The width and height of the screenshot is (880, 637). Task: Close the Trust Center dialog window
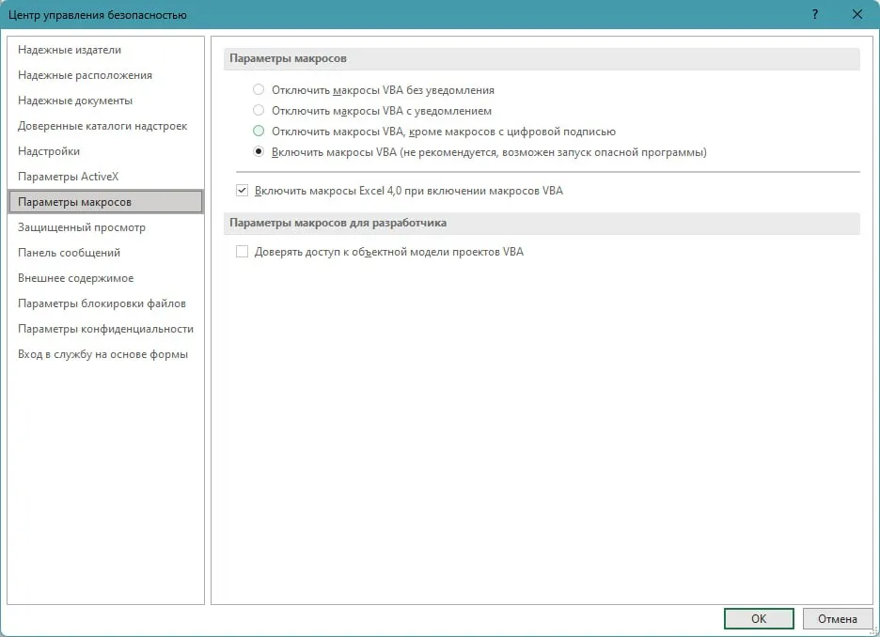pos(856,14)
